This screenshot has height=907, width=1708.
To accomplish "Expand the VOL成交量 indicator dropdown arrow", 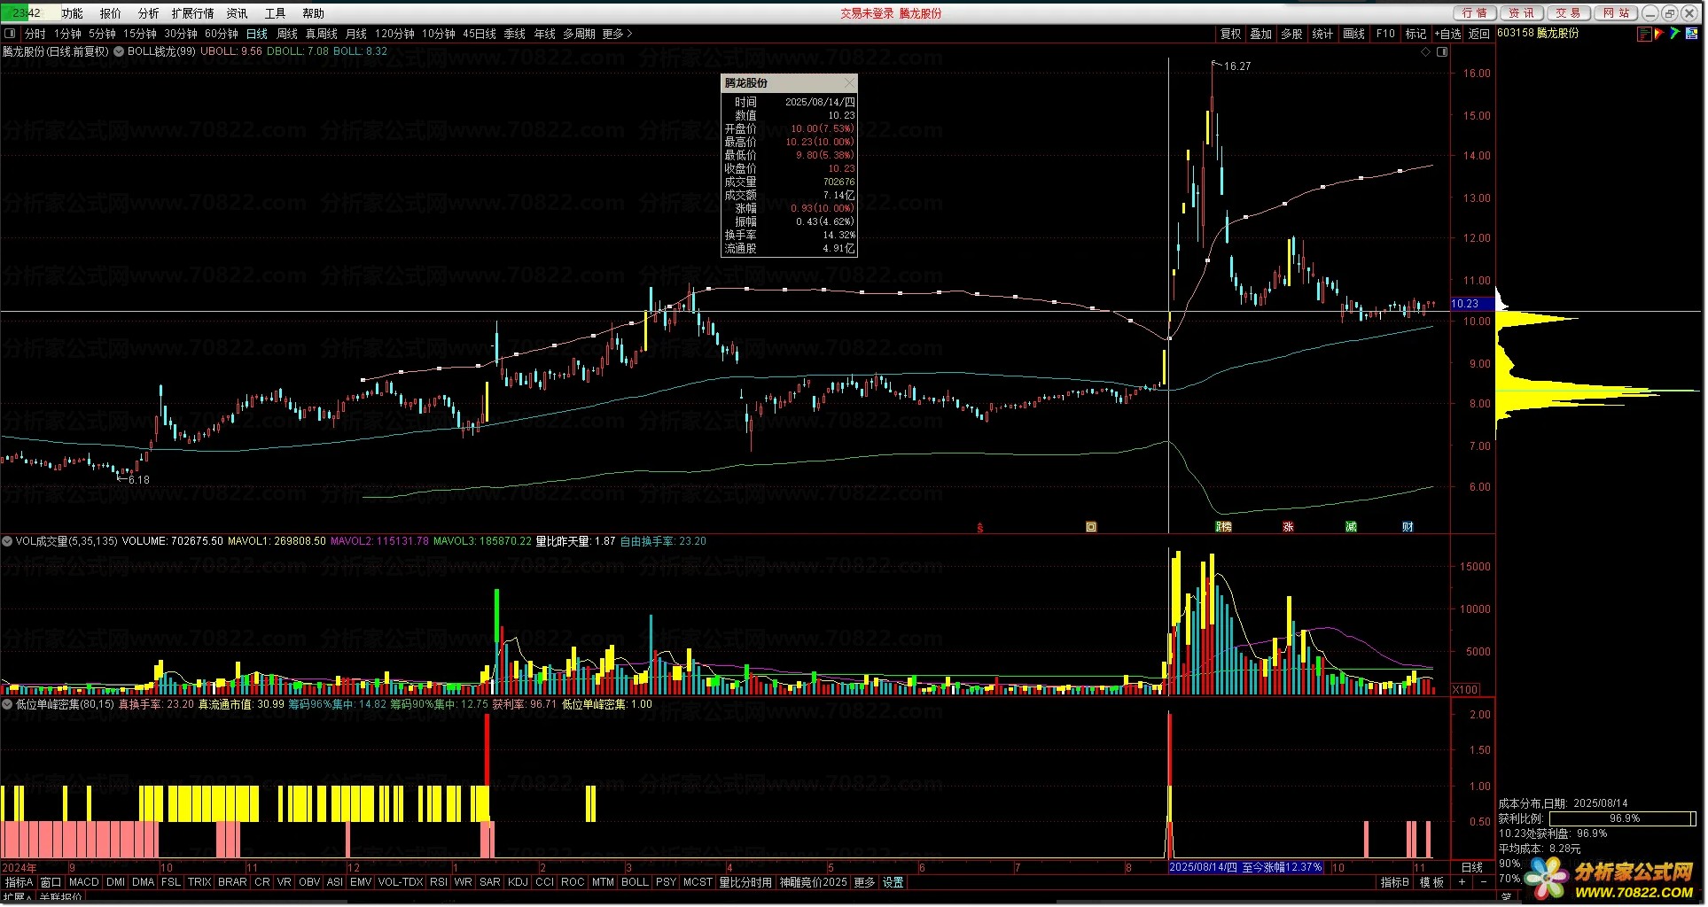I will (7, 541).
